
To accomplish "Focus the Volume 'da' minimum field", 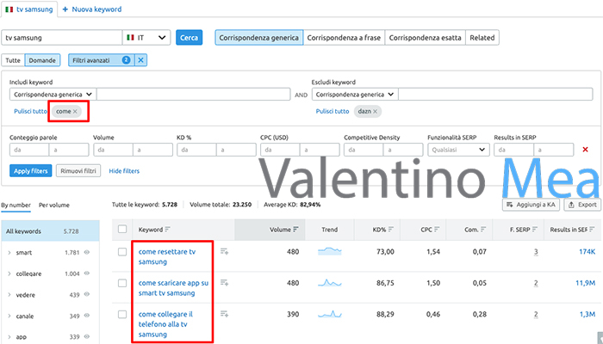I will (x=113, y=150).
